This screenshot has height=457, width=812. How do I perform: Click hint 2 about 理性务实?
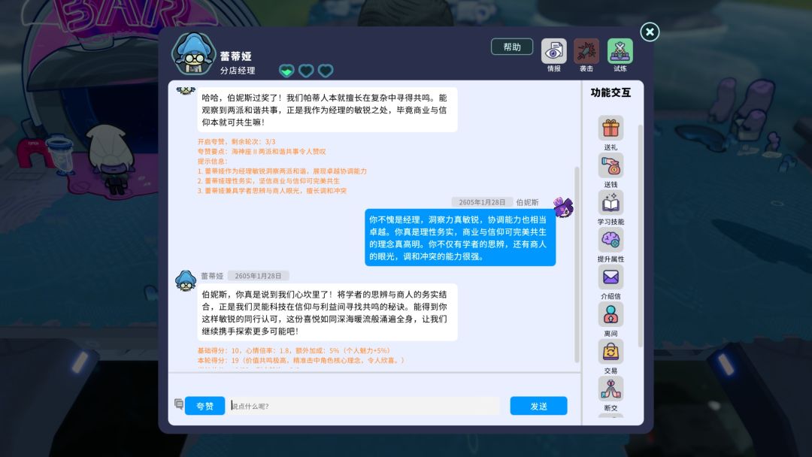click(268, 180)
